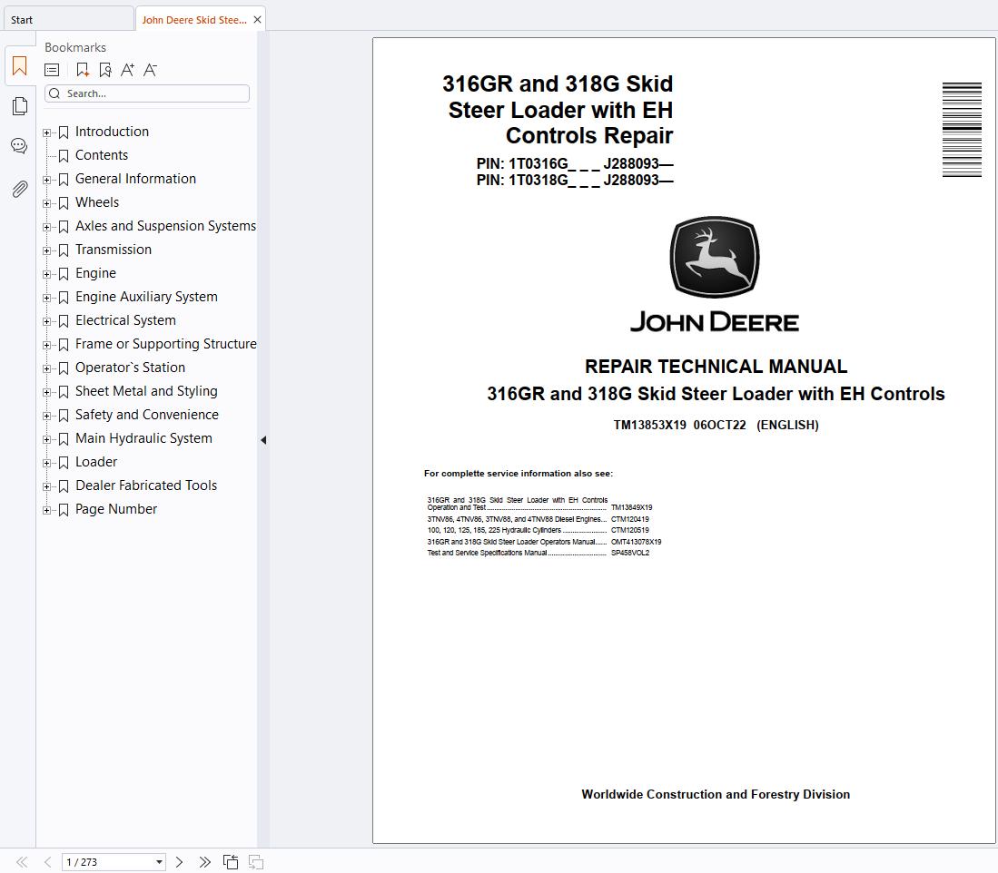This screenshot has height=873, width=998.
Task: Increase bookmark font size with A+ icon
Action: tap(127, 70)
